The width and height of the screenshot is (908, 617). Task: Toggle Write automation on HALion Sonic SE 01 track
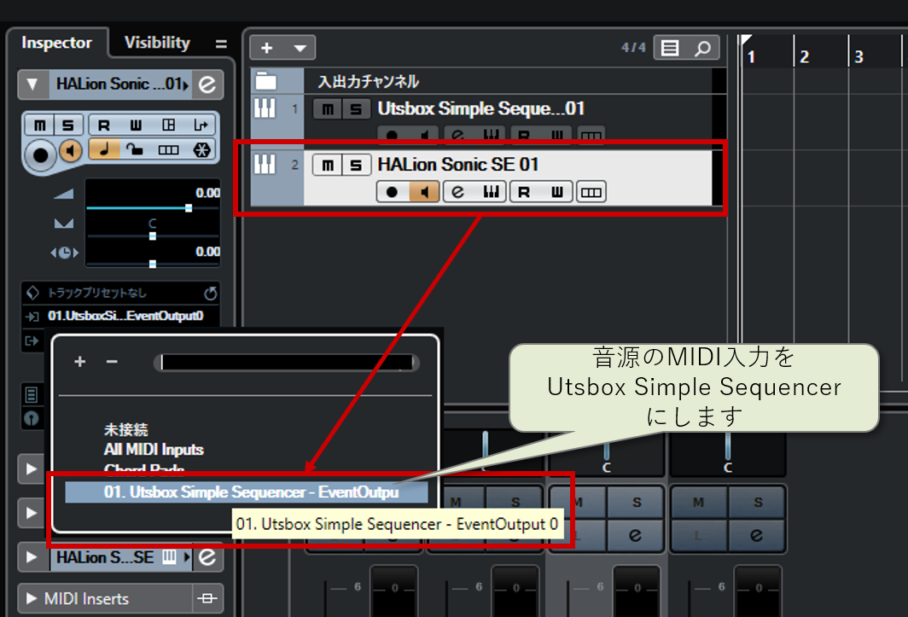tap(556, 192)
